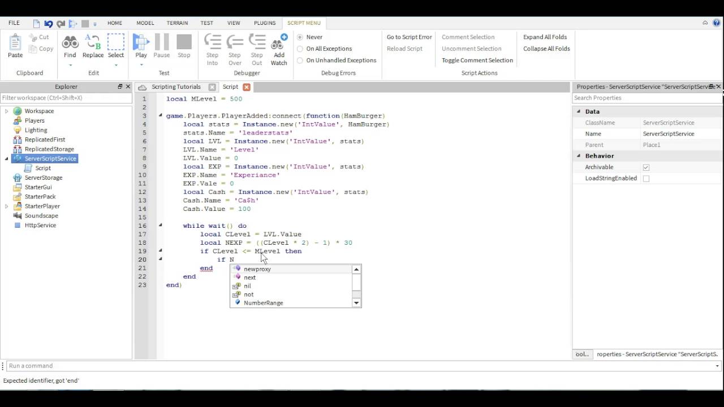724x407 pixels.
Task: Click the Select tool icon
Action: pos(116,42)
